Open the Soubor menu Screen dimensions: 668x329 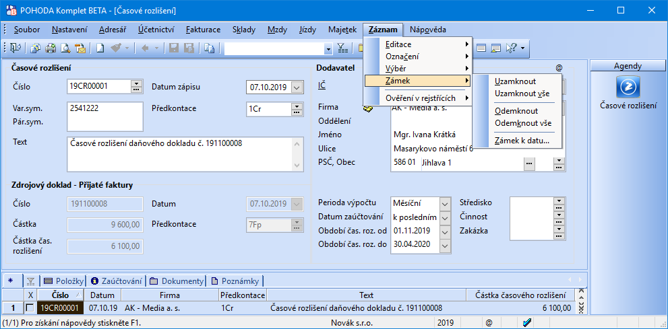tap(27, 30)
